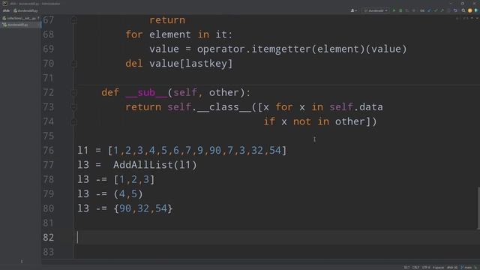
Task: Click the Python interpreter widget in status bar
Action: [452, 268]
